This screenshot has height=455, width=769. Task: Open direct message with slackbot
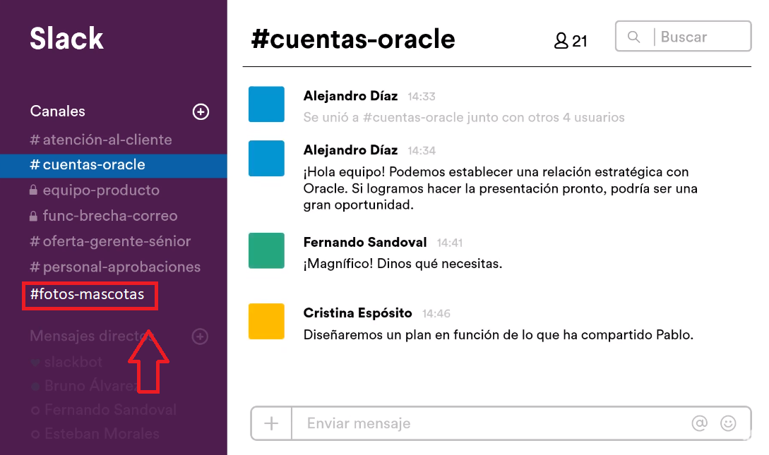[x=73, y=362]
